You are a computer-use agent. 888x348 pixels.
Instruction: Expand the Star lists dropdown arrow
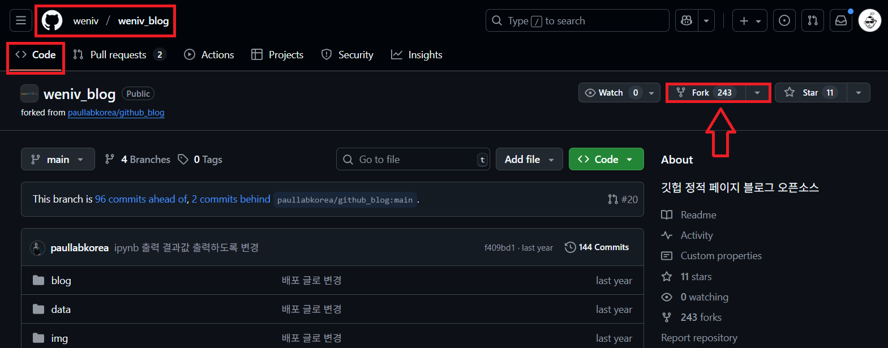(859, 93)
